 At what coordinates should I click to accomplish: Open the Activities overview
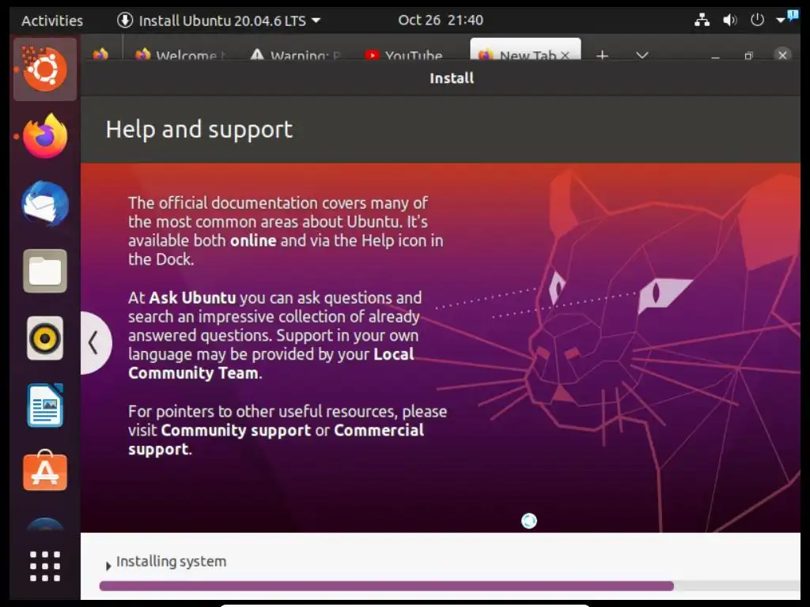[x=52, y=21]
